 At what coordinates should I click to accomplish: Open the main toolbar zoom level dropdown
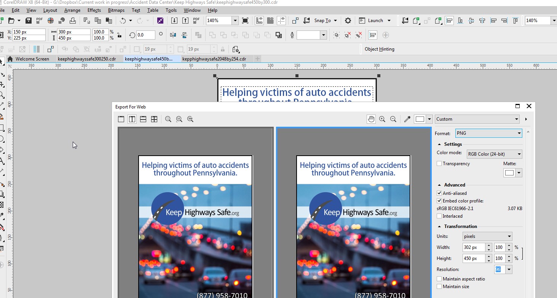click(x=235, y=21)
